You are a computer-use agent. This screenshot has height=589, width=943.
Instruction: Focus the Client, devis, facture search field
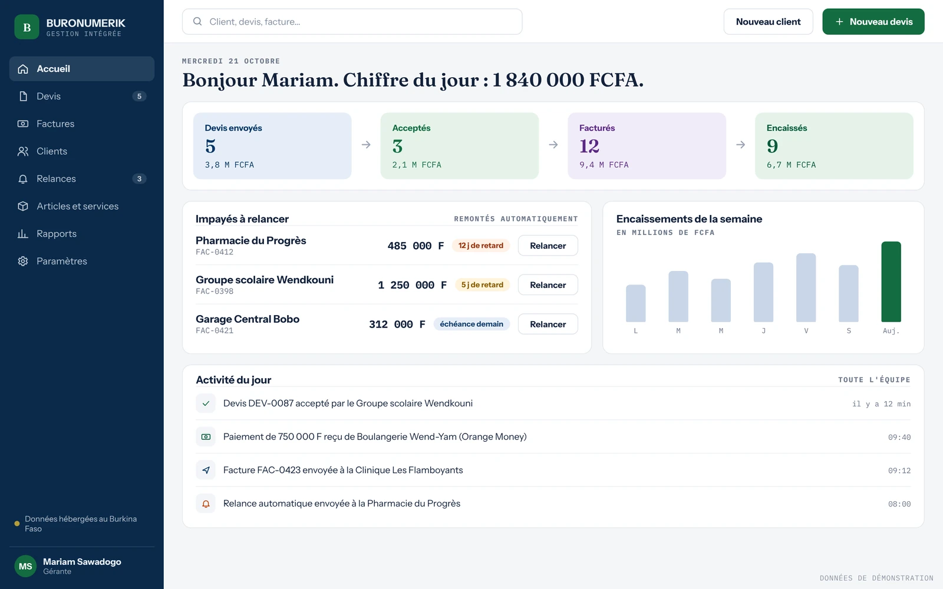click(352, 22)
